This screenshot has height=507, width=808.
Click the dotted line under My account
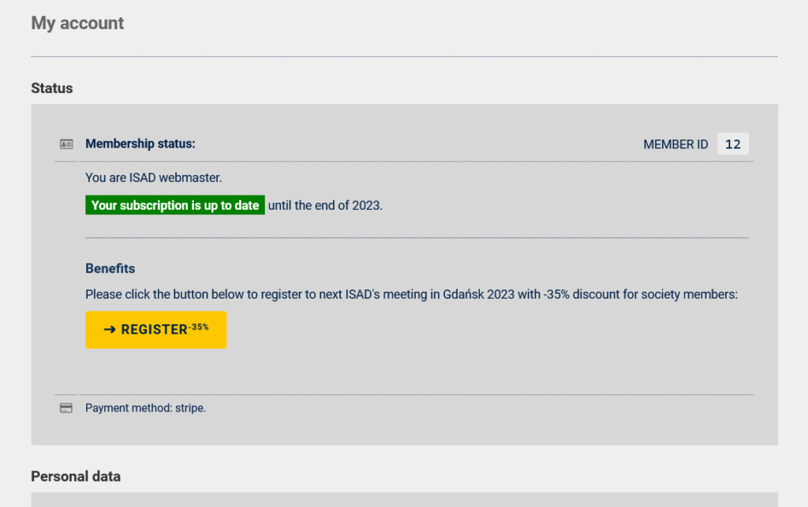coord(404,57)
